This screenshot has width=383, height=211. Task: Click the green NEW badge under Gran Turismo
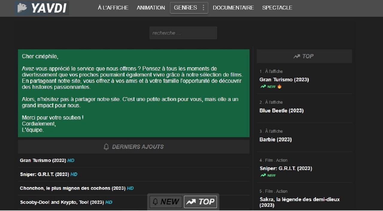pos(268,87)
